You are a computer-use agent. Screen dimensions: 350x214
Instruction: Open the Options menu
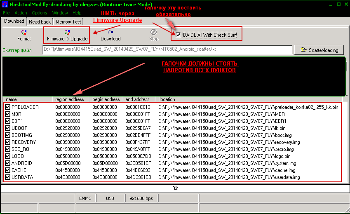tap(40, 13)
